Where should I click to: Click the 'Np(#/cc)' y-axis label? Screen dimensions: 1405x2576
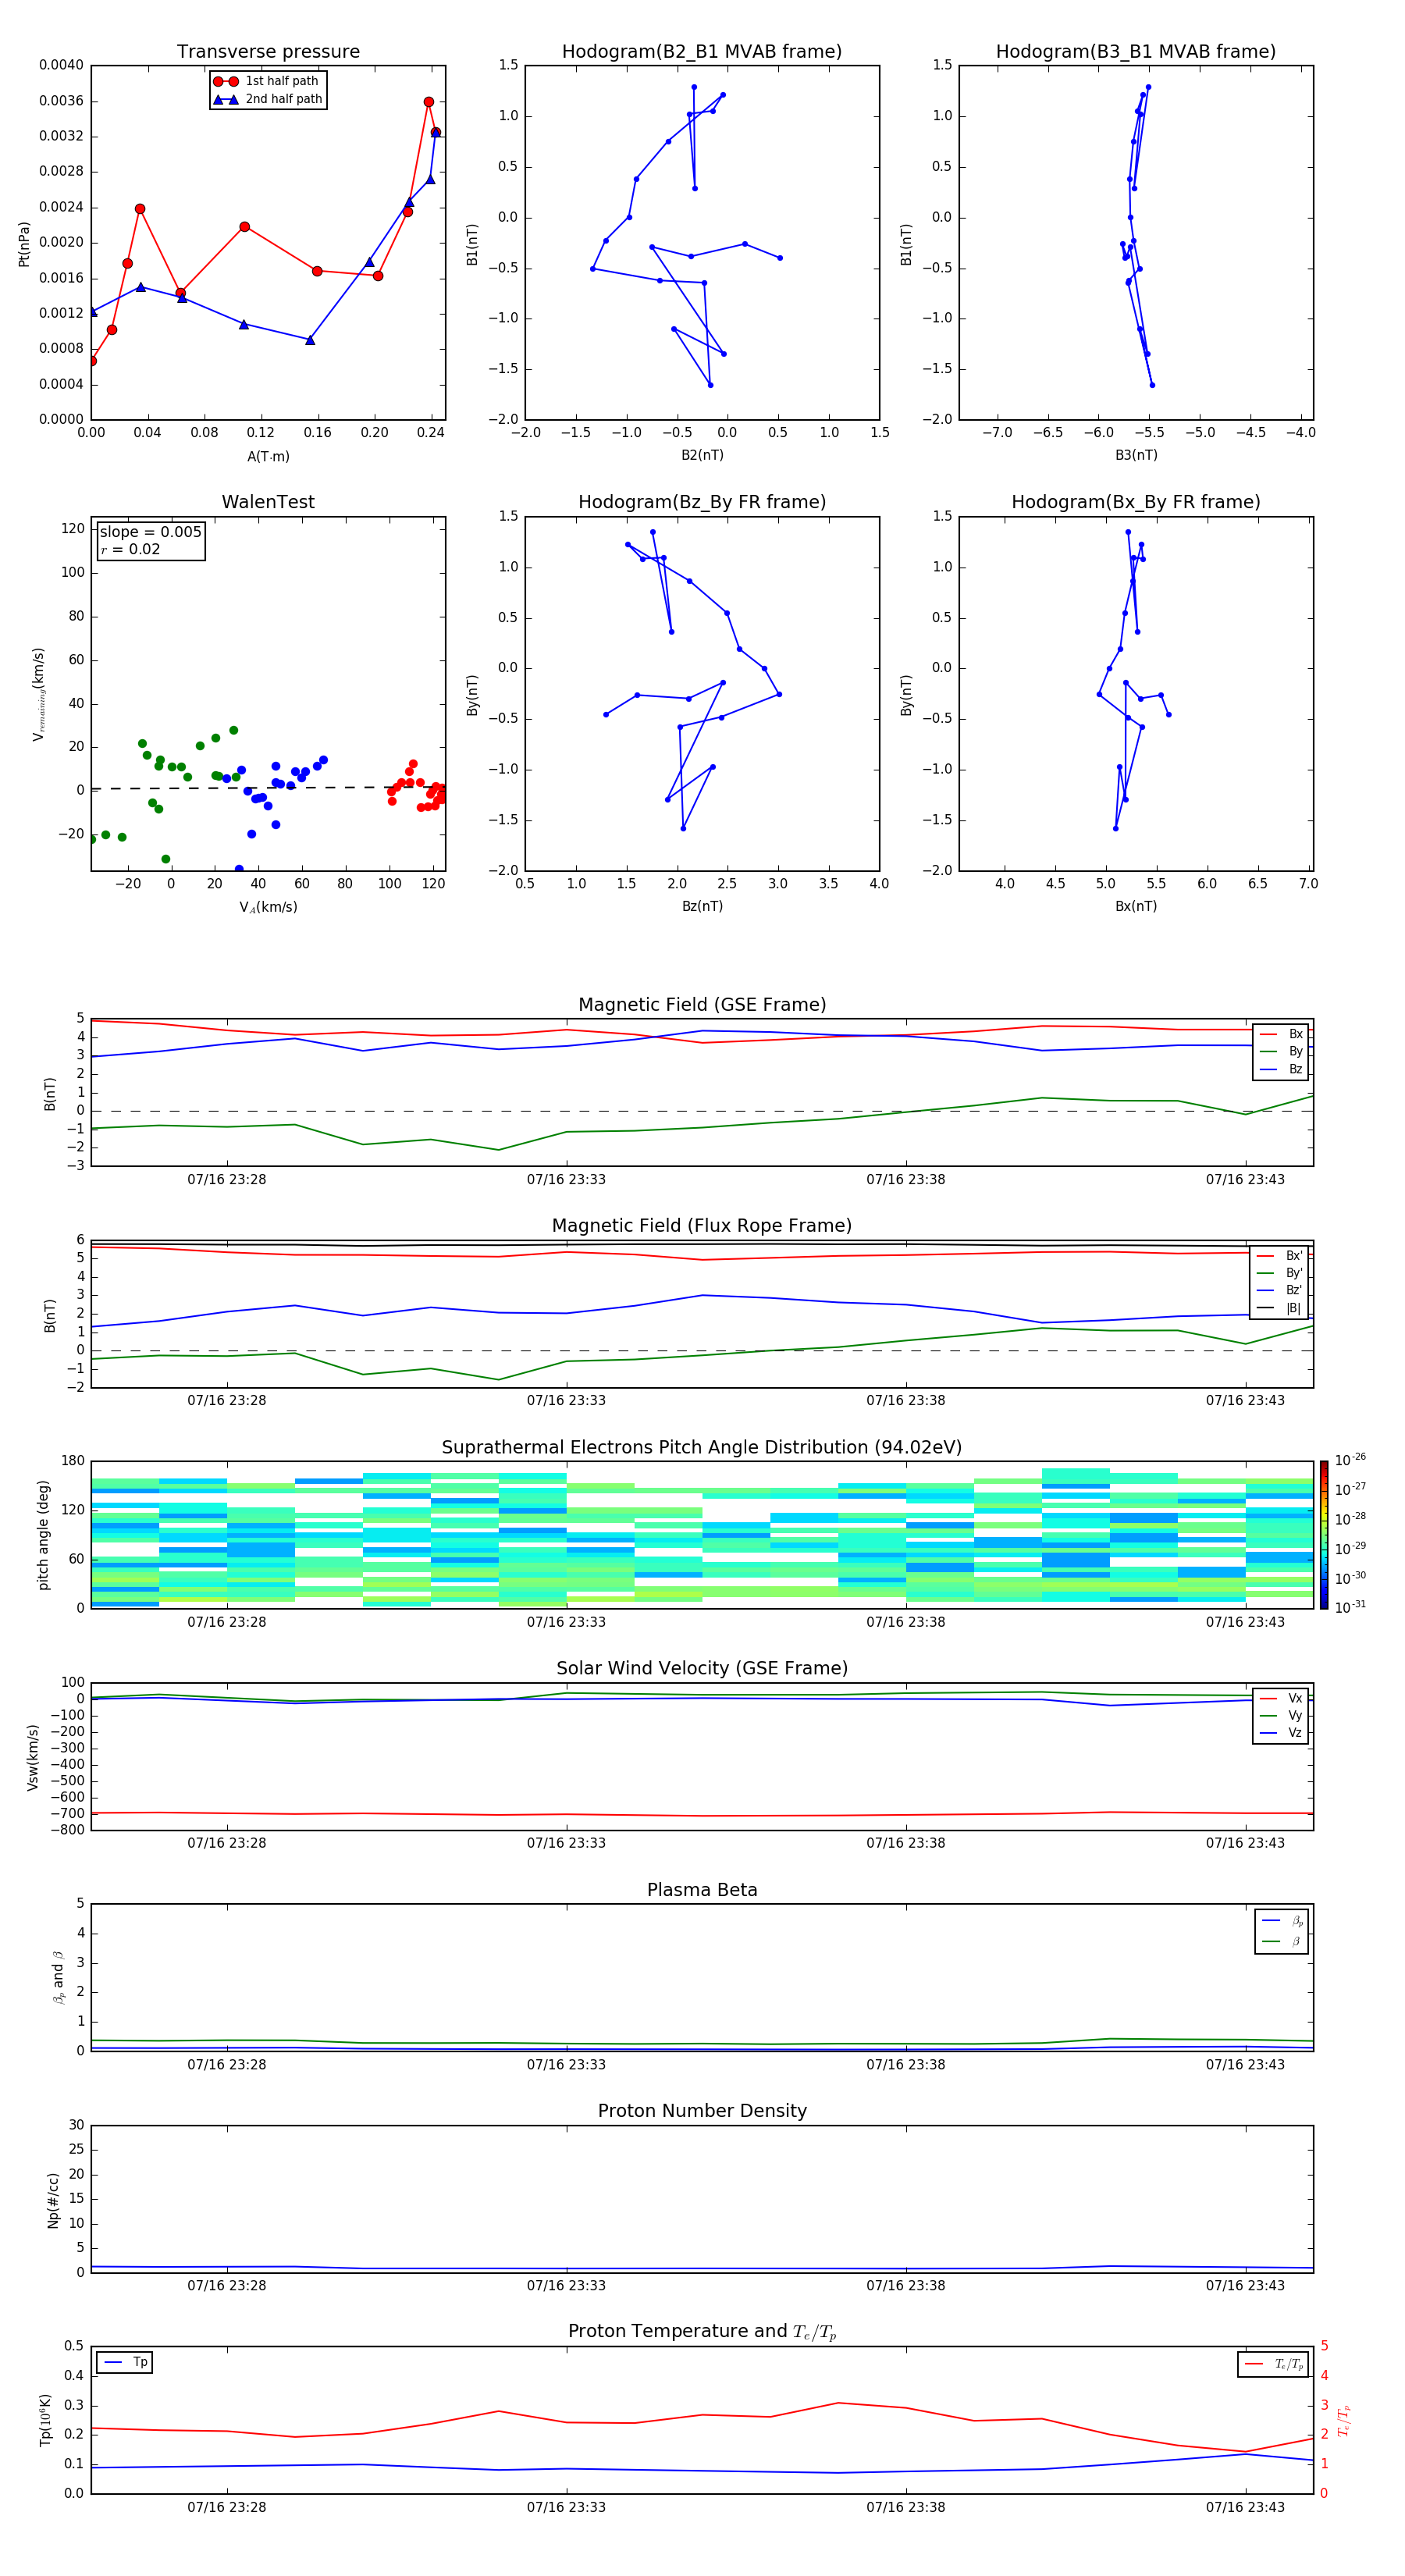coord(53,2200)
